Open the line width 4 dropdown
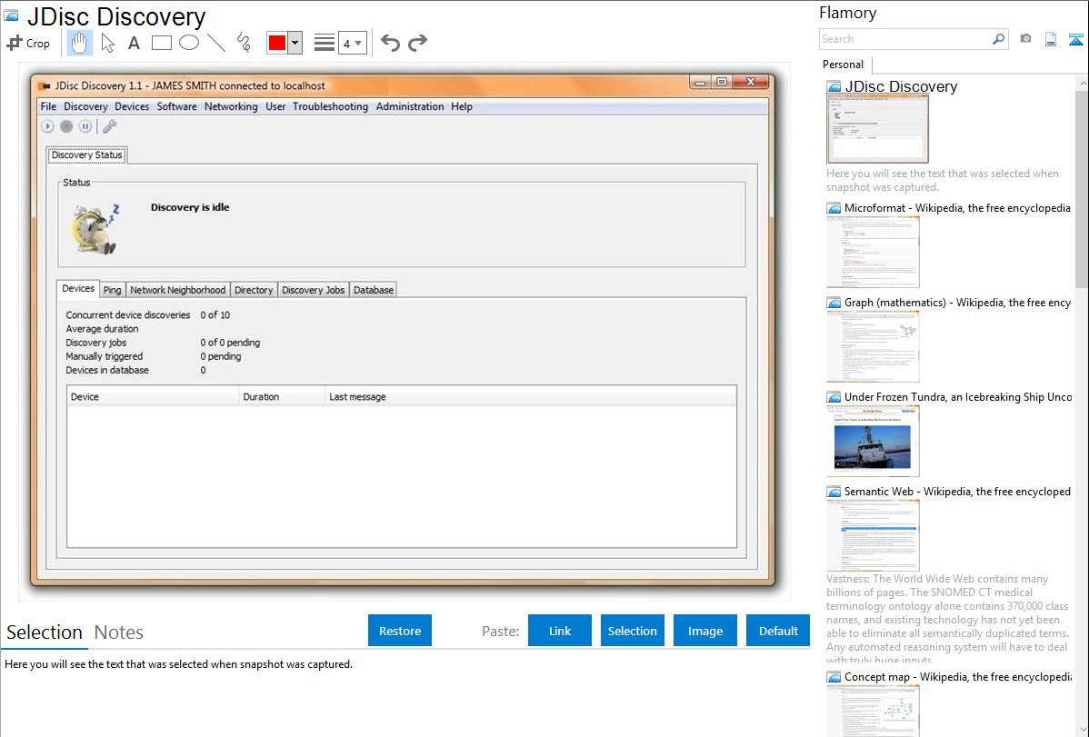Screen dimensions: 1089x737 [353, 43]
